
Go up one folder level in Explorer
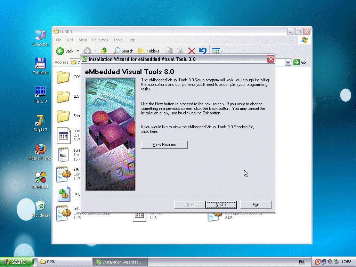click(104, 51)
